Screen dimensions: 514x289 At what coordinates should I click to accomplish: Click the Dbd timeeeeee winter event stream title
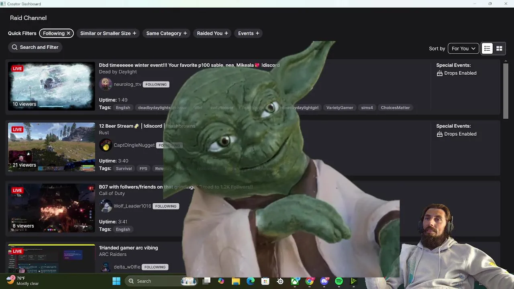click(x=189, y=65)
